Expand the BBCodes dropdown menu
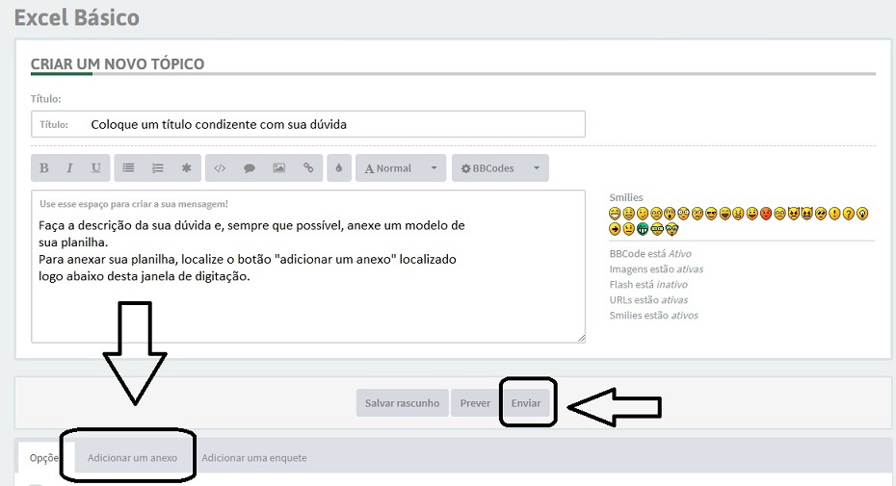Image resolution: width=896 pixels, height=486 pixels. click(x=501, y=167)
